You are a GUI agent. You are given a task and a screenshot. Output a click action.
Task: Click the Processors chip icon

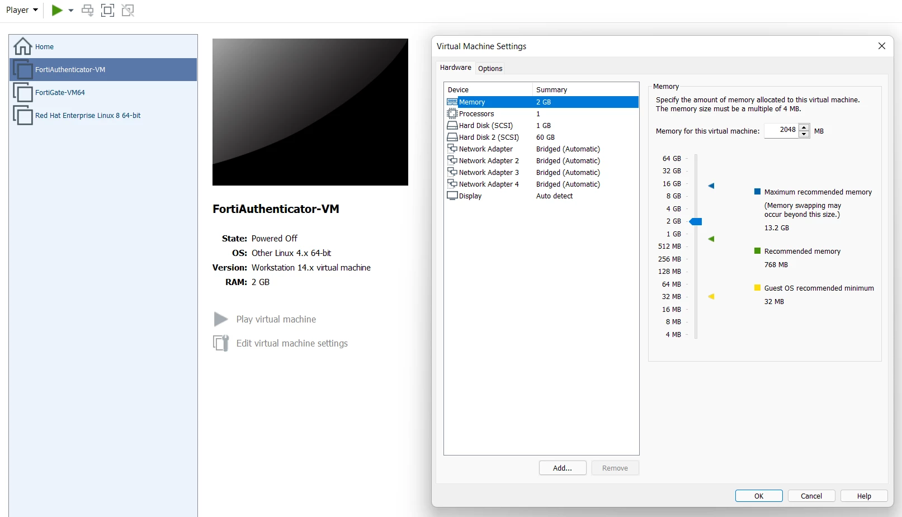click(452, 113)
